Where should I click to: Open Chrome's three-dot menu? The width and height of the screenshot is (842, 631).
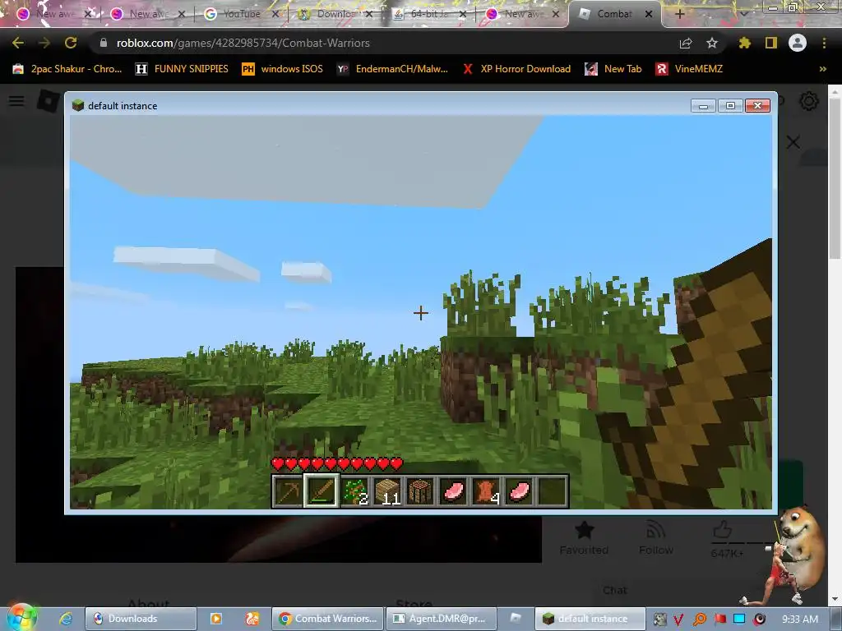(824, 43)
